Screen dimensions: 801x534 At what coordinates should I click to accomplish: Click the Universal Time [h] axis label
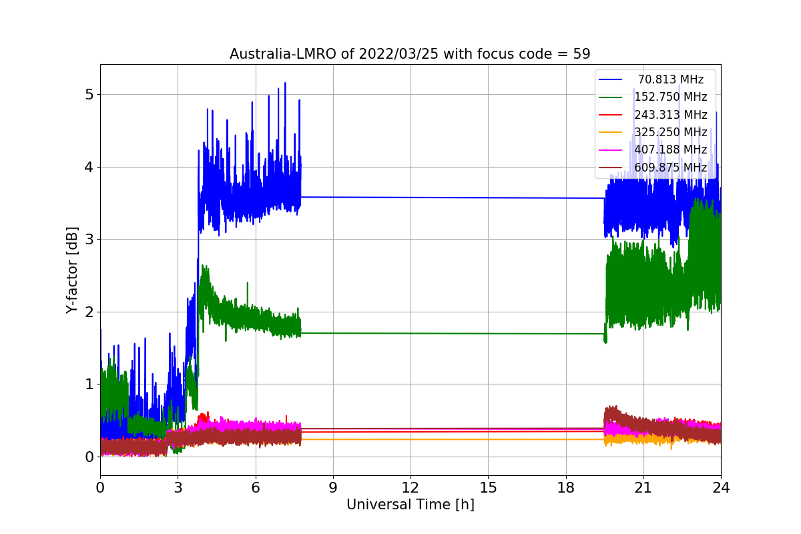click(x=410, y=505)
